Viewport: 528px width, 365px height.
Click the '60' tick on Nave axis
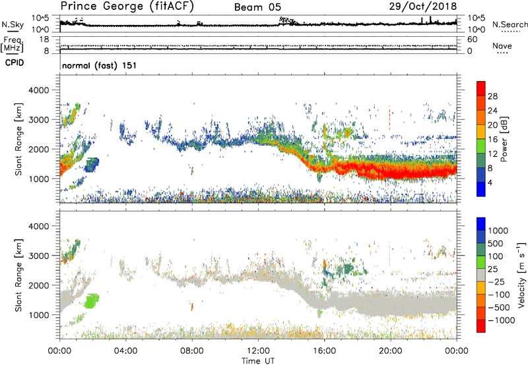point(472,40)
